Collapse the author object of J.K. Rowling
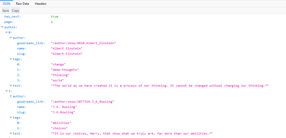 pos(11,96)
